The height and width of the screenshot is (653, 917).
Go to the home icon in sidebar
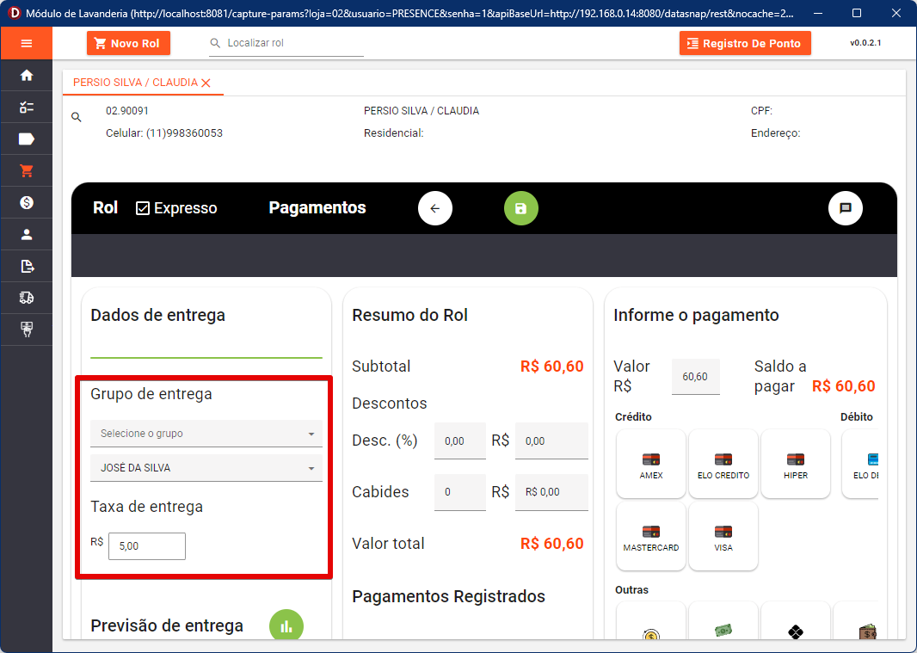point(27,76)
